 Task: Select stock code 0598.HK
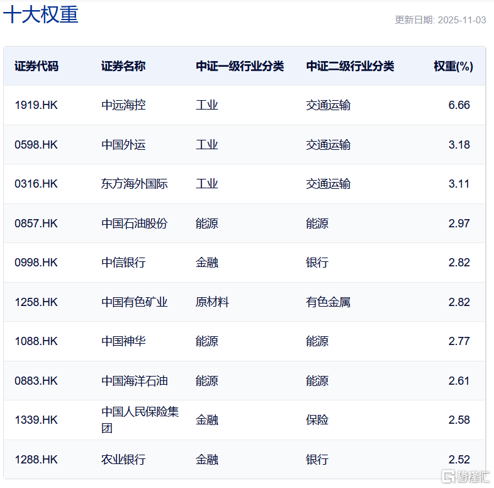pos(36,145)
